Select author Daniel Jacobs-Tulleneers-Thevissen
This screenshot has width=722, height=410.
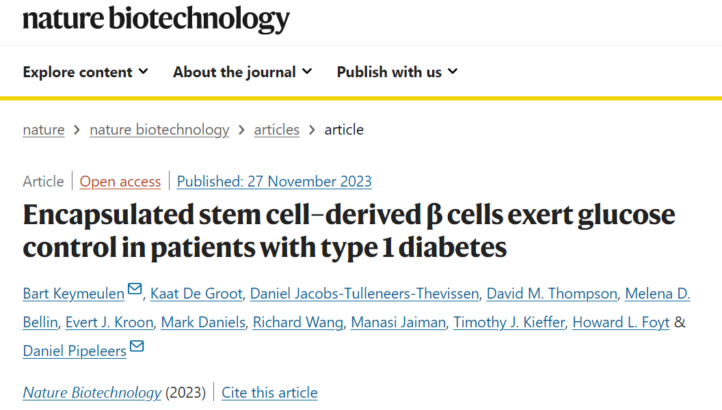(x=364, y=294)
